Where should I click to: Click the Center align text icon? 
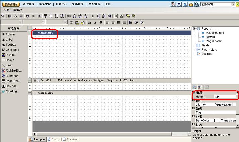pos(113,22)
